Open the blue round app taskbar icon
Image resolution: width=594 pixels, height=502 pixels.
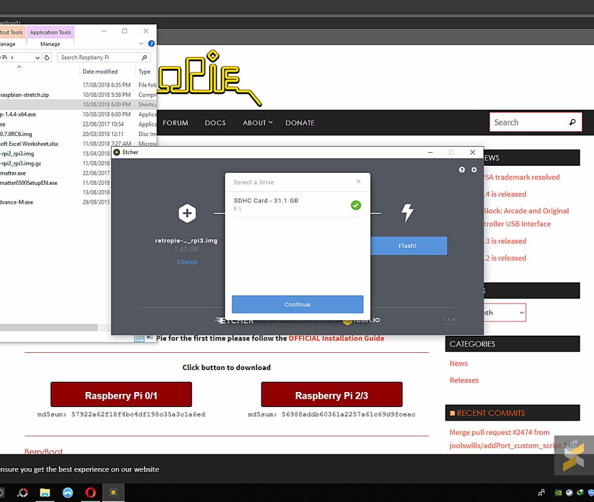point(68,492)
